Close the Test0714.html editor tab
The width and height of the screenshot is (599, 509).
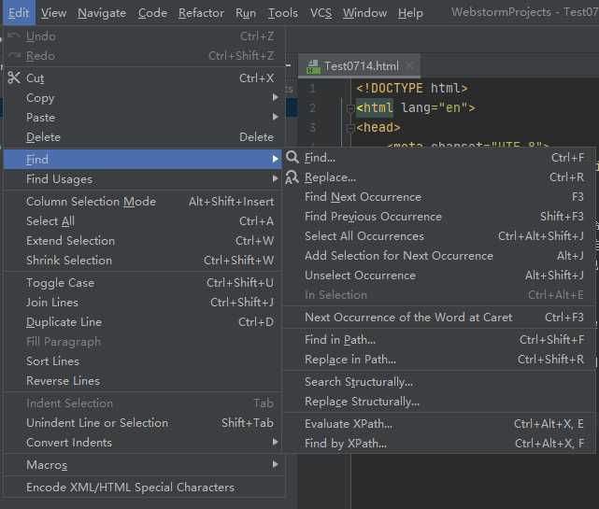[x=410, y=65]
